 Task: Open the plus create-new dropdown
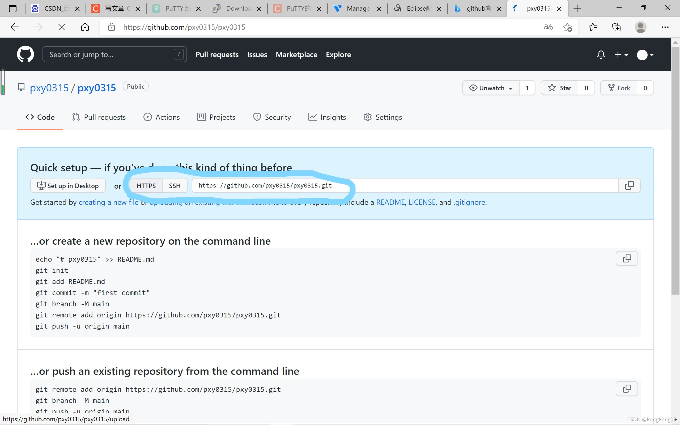coord(621,54)
